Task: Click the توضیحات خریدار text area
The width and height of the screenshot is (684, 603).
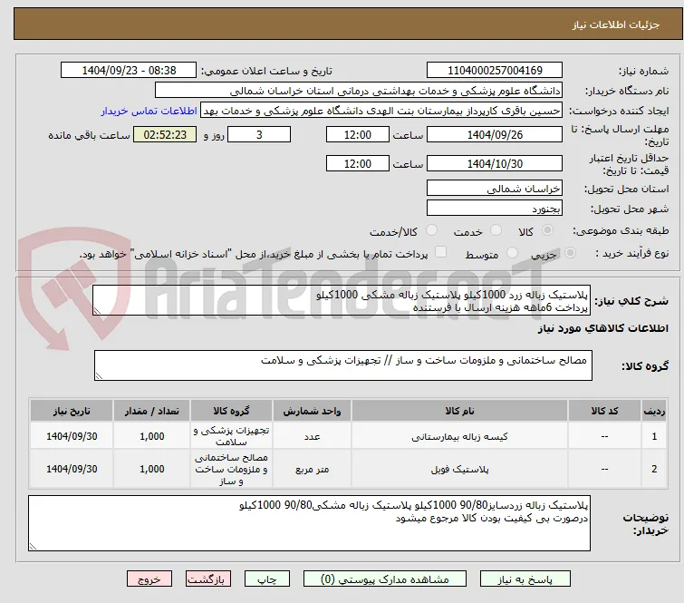Action: (x=309, y=523)
